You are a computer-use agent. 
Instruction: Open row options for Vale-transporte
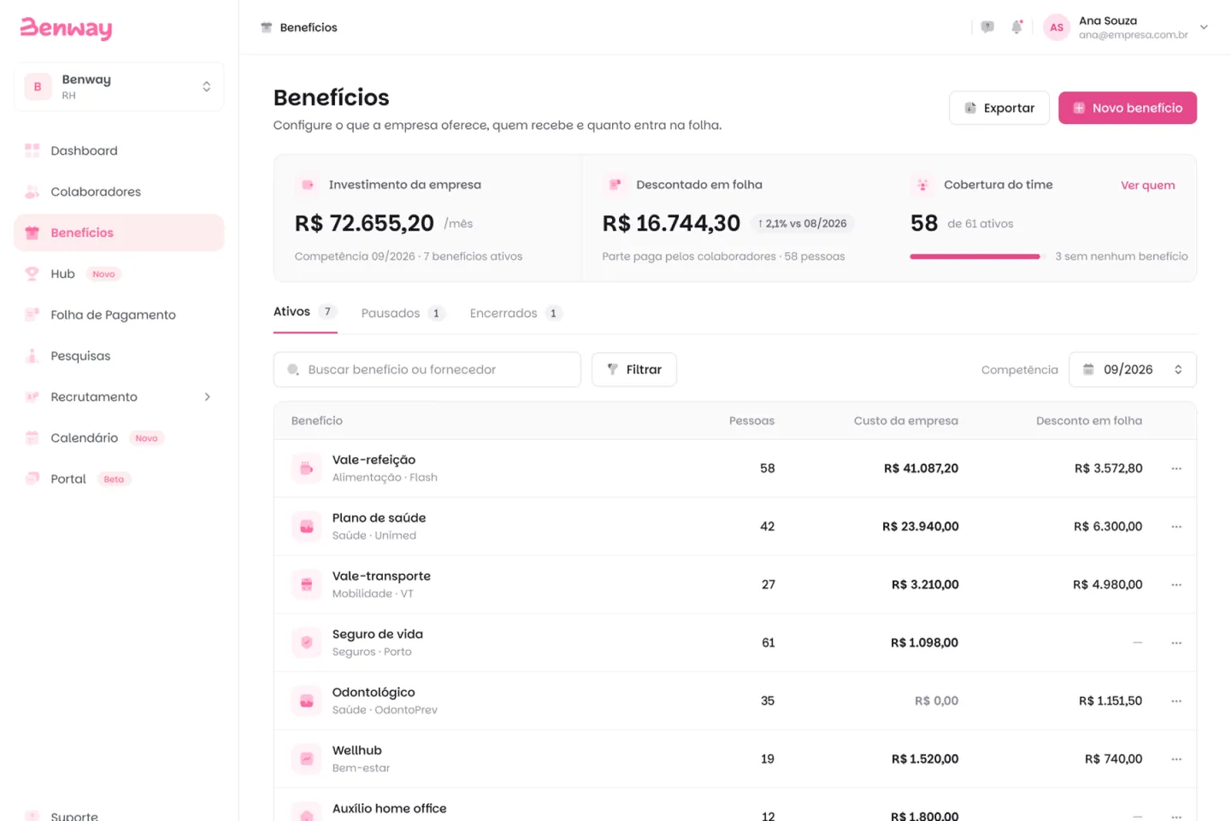[x=1176, y=584]
